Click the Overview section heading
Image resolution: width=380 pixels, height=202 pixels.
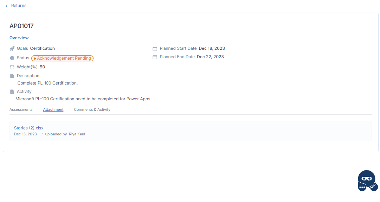coord(19,38)
